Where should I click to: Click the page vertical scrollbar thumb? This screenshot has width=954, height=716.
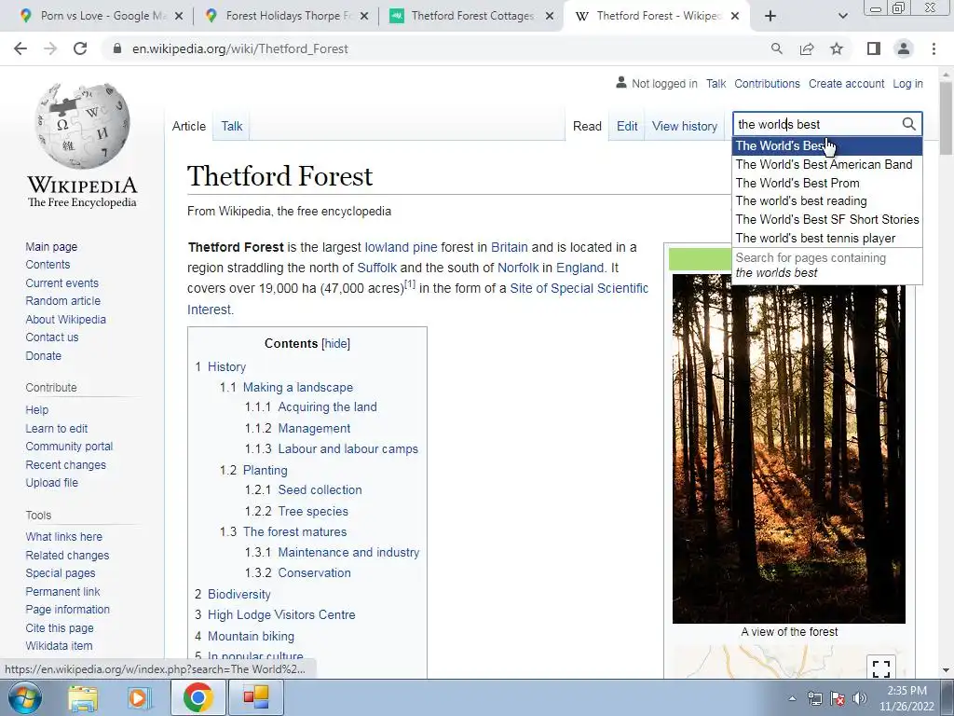click(x=946, y=118)
